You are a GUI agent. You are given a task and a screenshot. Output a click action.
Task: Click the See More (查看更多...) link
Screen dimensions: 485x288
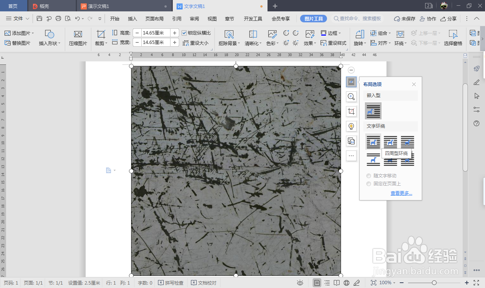click(401, 193)
